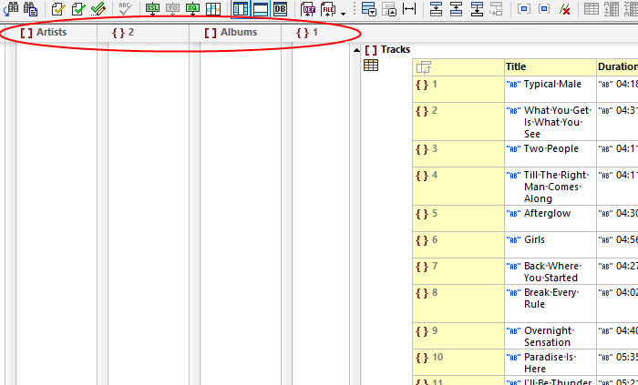Select the Afterglow title cell

point(547,213)
